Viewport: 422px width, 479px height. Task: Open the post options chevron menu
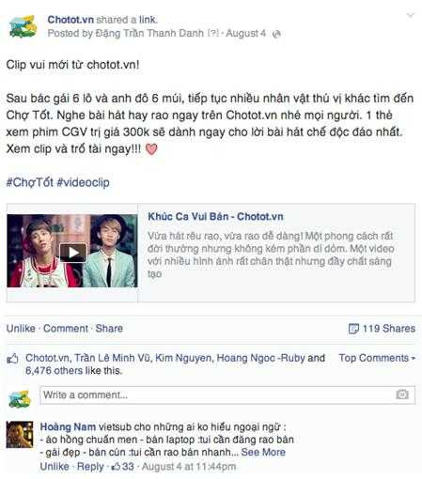(410, 15)
